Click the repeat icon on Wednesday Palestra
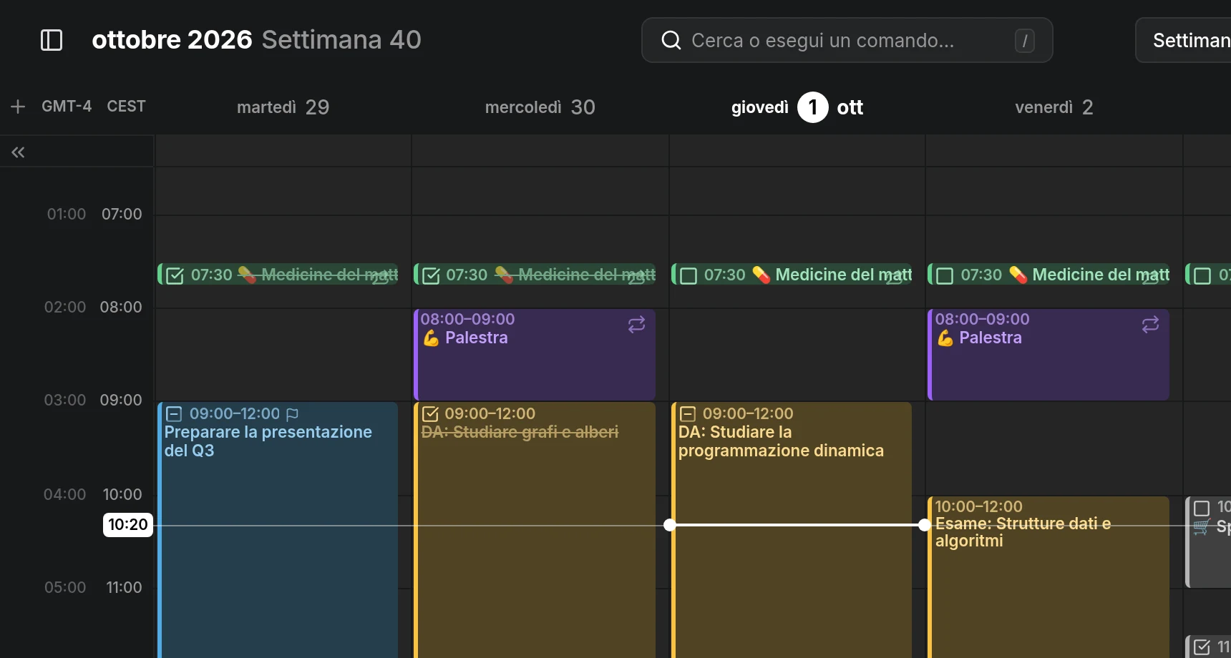This screenshot has height=658, width=1231. 636,325
